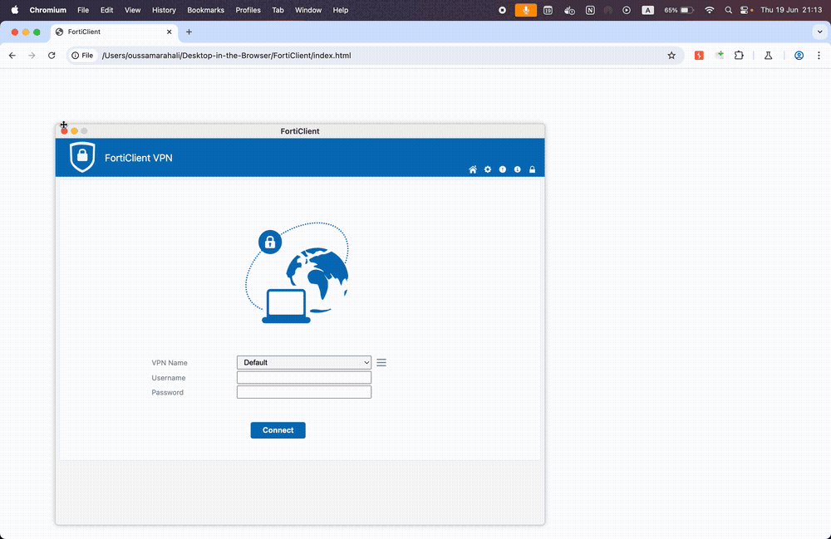Open the Chromium app menu
The width and height of the screenshot is (831, 539).
click(47, 10)
